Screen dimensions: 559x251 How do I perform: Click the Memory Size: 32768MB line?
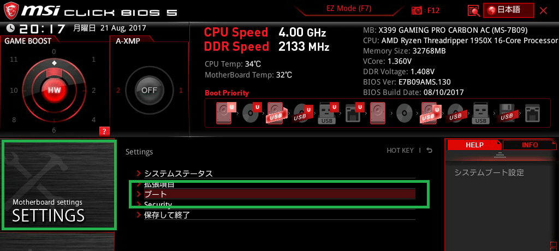405,51
